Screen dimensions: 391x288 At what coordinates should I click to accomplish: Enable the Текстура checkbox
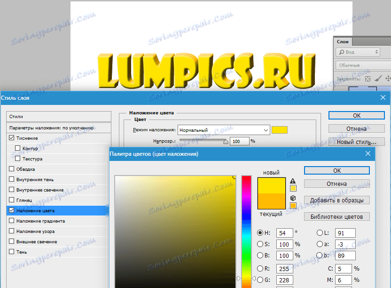[17, 159]
